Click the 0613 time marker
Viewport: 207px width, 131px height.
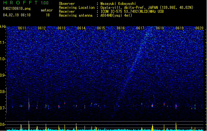(62, 28)
